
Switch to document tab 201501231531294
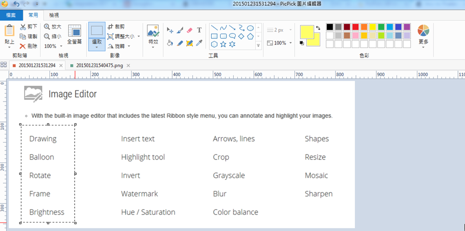pyautogui.click(x=37, y=65)
